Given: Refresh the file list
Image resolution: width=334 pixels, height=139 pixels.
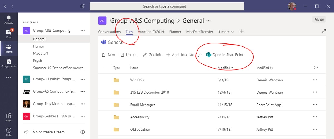Looking at the screenshot, I should coord(315,68).
